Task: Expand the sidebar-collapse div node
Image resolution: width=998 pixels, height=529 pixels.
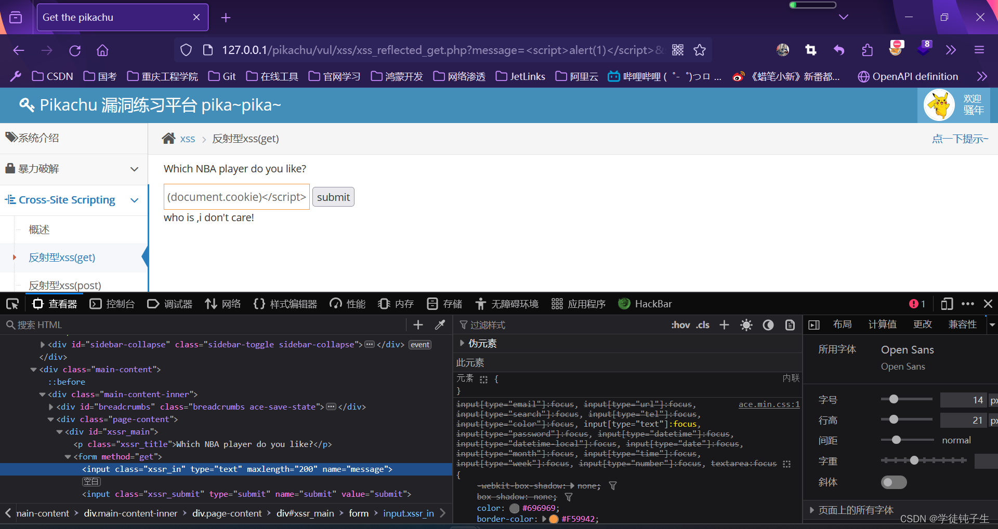Action: (x=42, y=344)
